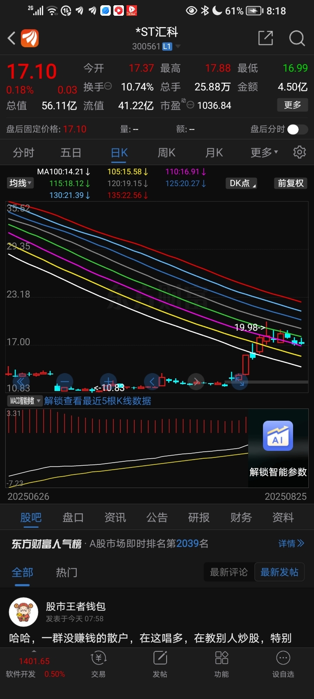Expand stock name dropdown arrow beside L1
The height and width of the screenshot is (699, 314).
(177, 46)
